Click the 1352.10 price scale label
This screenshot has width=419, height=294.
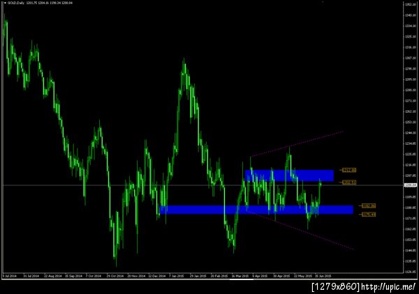click(x=411, y=5)
